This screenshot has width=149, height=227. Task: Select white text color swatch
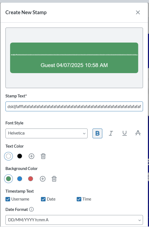8,156
